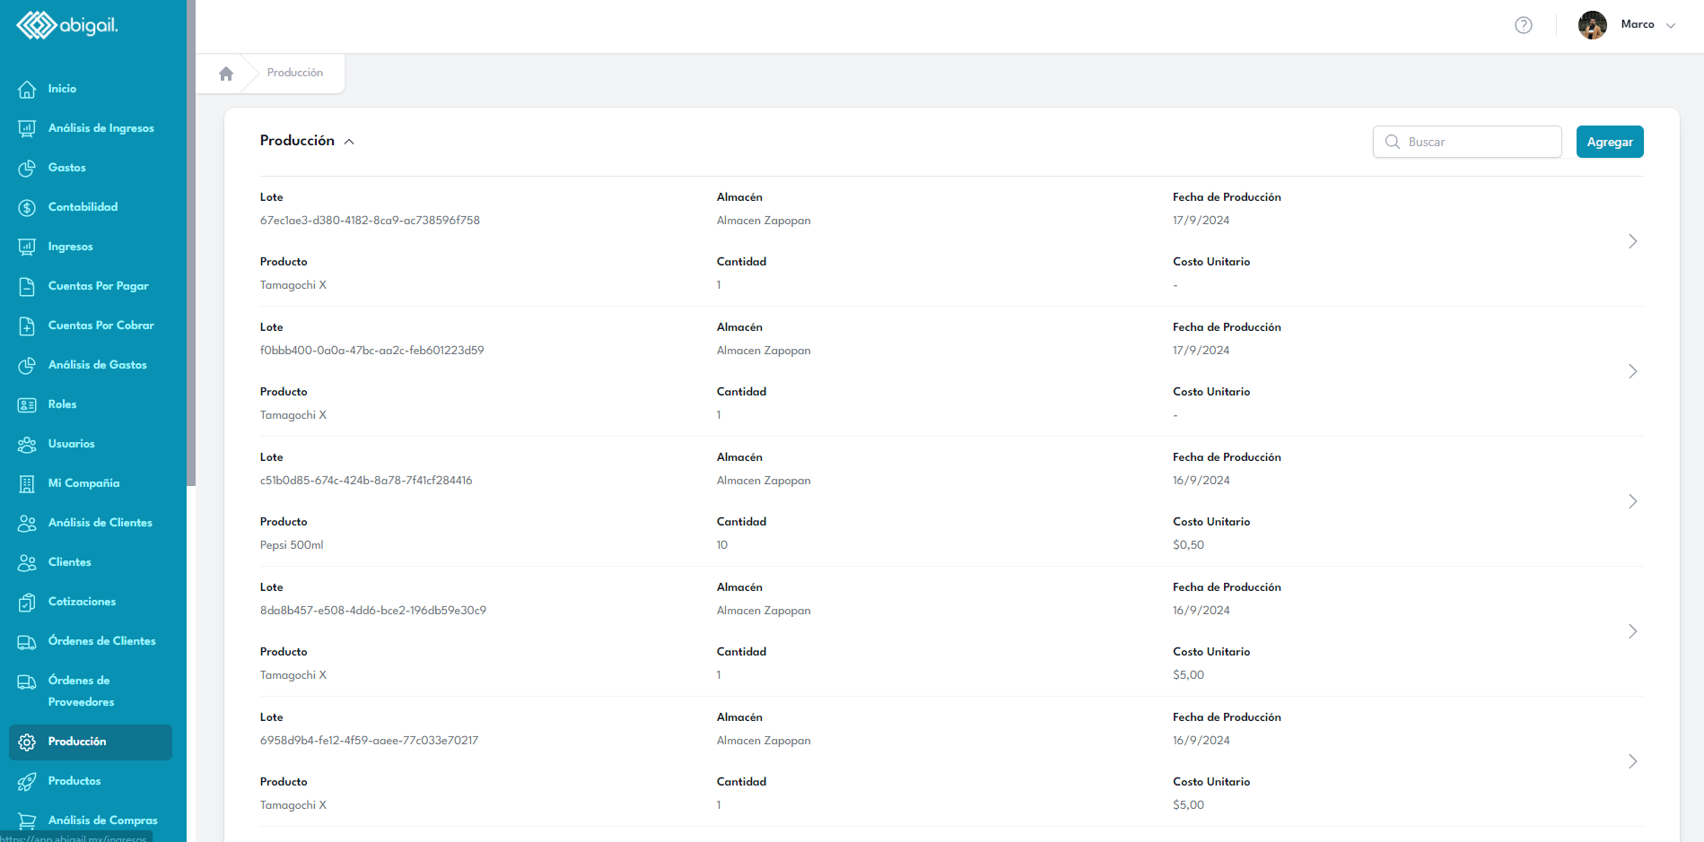The image size is (1704, 842).
Task: Expand the Pepsi 500ml lot row arrow
Action: [x=1632, y=501]
